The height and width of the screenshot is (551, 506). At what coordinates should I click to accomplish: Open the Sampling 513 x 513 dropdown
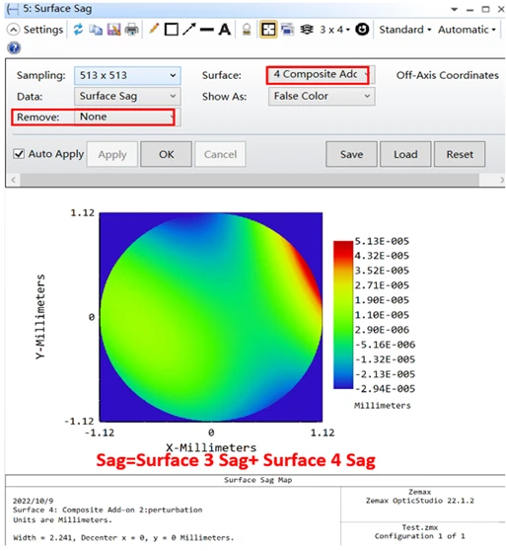pyautogui.click(x=127, y=76)
